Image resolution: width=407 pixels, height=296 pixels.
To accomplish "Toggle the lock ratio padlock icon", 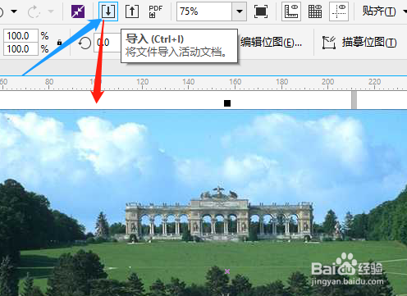I will [59, 42].
